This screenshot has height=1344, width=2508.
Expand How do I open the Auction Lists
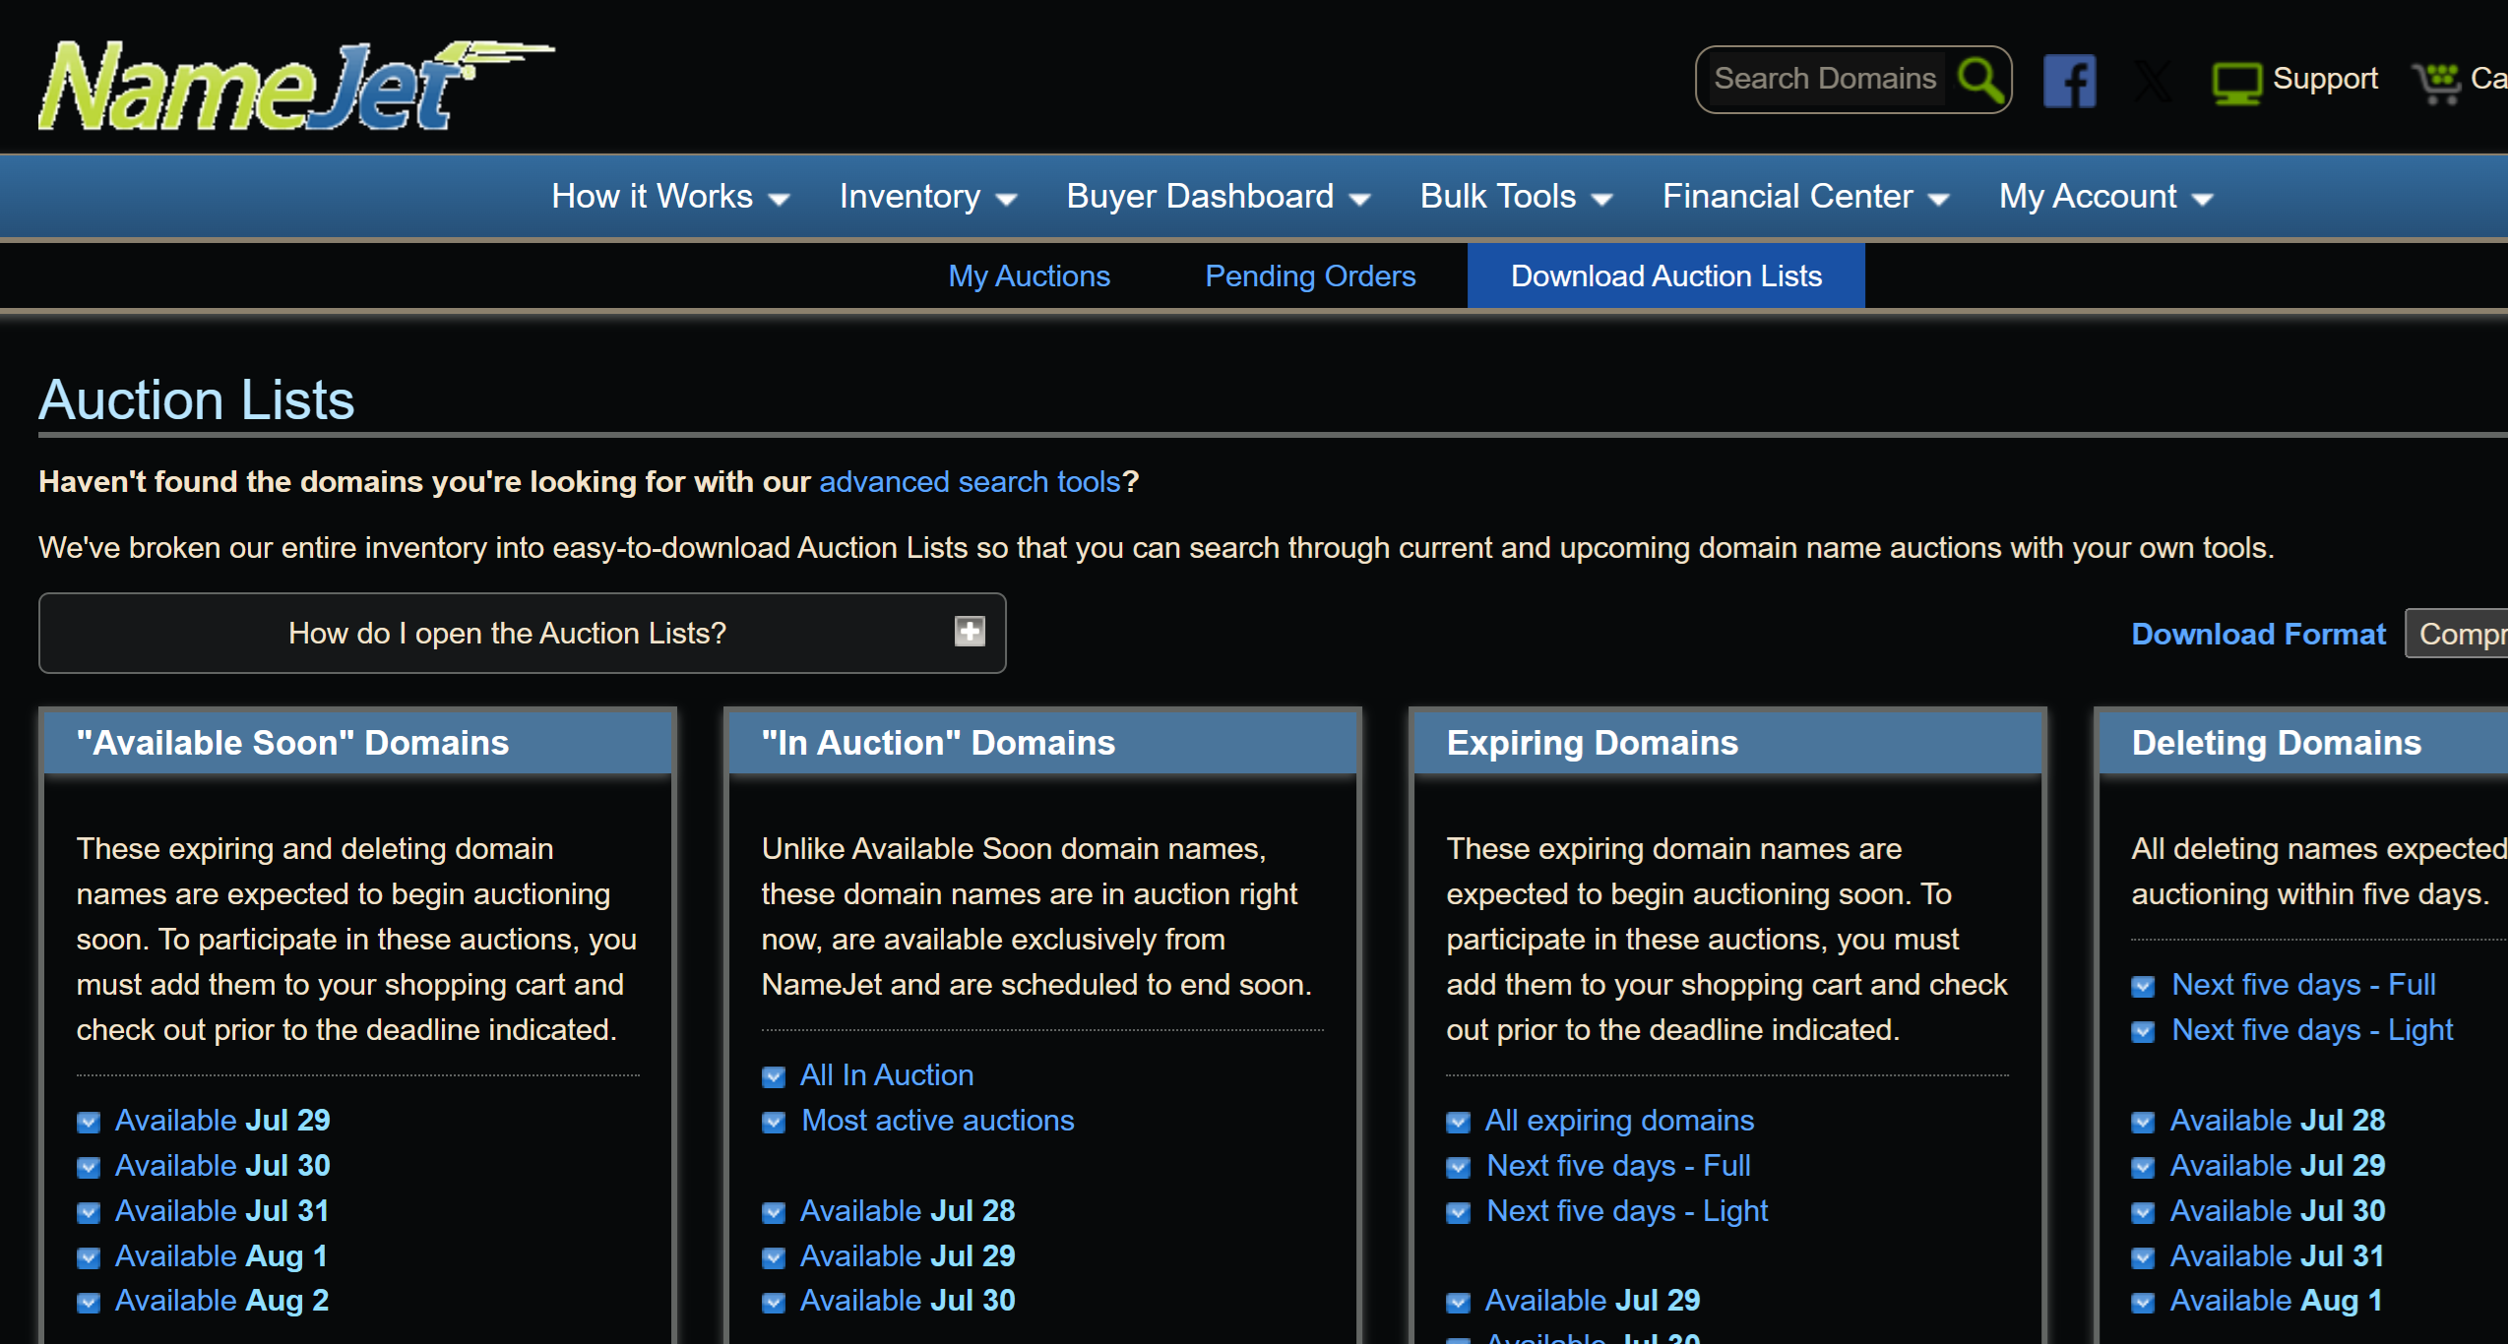coord(522,633)
